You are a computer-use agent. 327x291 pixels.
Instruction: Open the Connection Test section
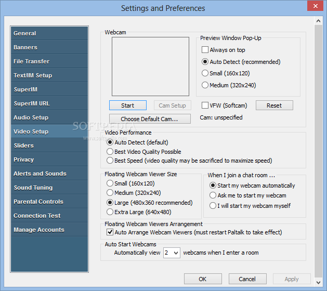pos(49,216)
